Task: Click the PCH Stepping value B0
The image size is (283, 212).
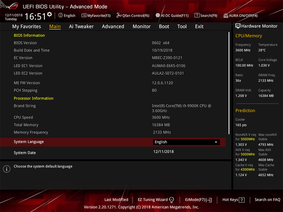Action: coord(154,90)
